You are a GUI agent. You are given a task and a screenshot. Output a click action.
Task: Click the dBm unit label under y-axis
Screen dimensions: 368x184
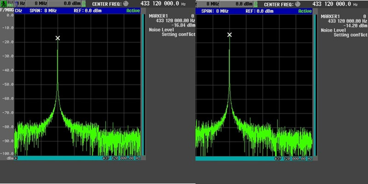pyautogui.click(x=10, y=158)
